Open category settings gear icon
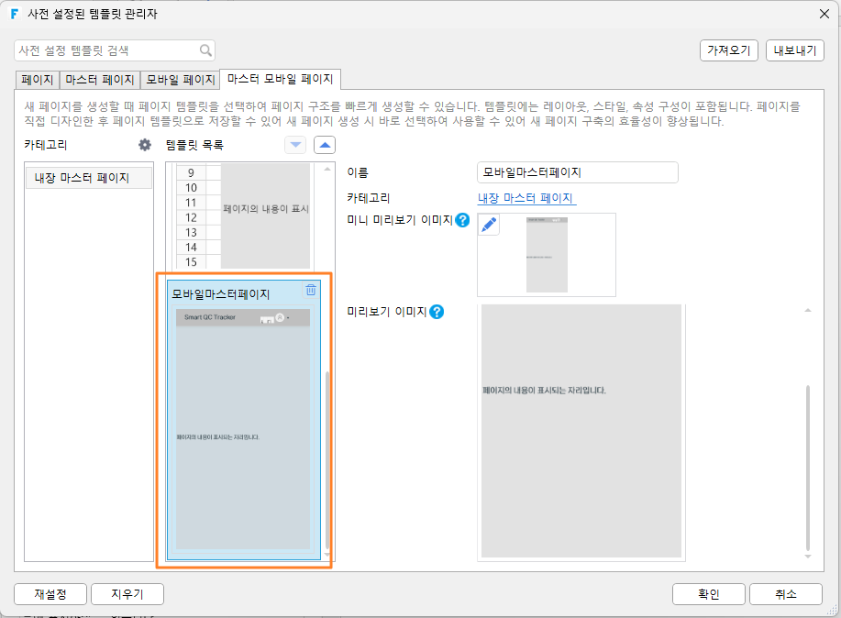This screenshot has height=618, width=841. tap(145, 145)
